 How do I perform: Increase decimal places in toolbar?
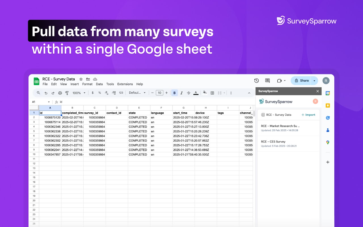(114, 93)
